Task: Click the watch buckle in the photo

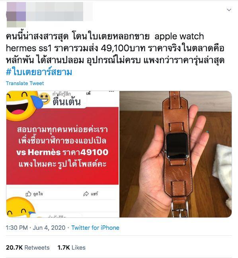Action: (x=180, y=209)
